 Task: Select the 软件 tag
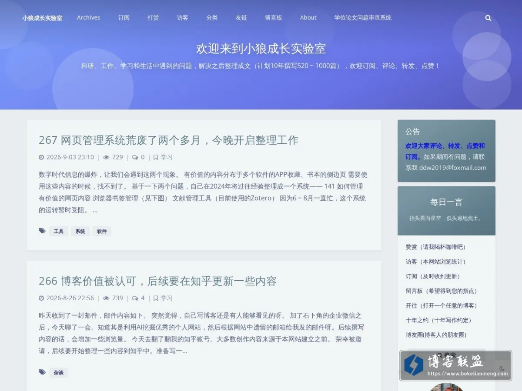point(102,231)
